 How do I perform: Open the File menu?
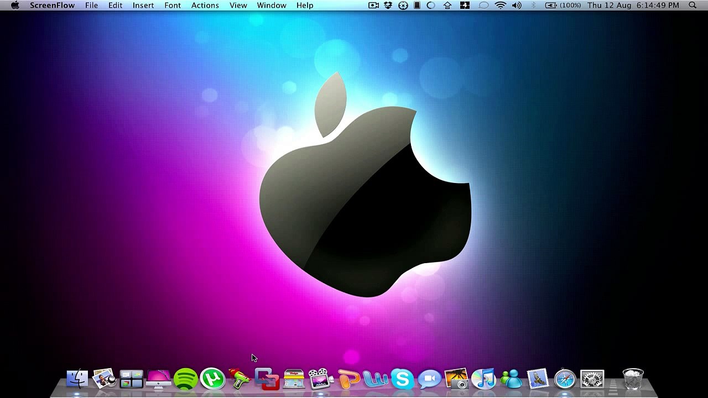[91, 6]
